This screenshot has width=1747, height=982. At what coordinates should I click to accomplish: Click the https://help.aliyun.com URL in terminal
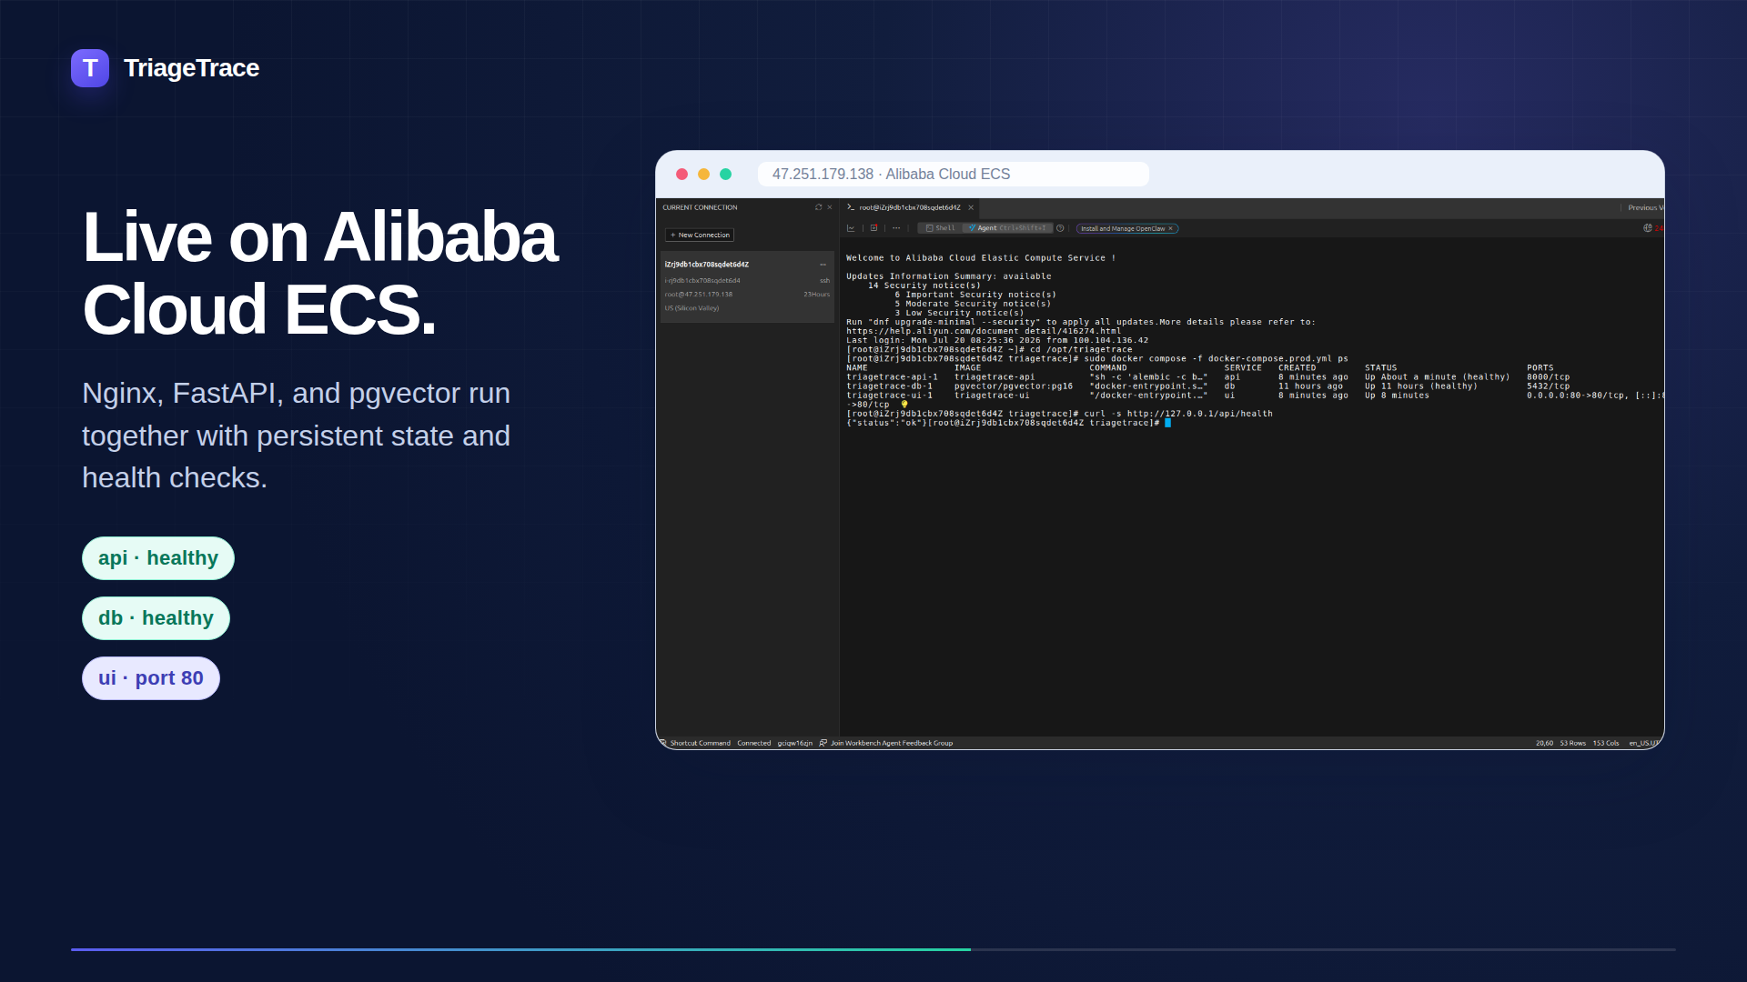(984, 331)
